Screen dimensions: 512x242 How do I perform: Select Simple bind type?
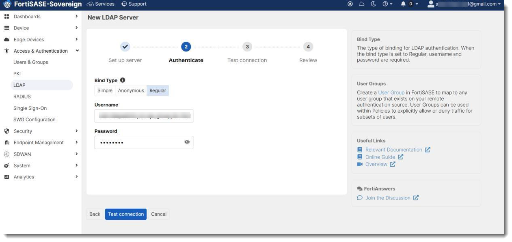click(105, 91)
